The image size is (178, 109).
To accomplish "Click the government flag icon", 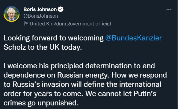I will coord(26,24).
